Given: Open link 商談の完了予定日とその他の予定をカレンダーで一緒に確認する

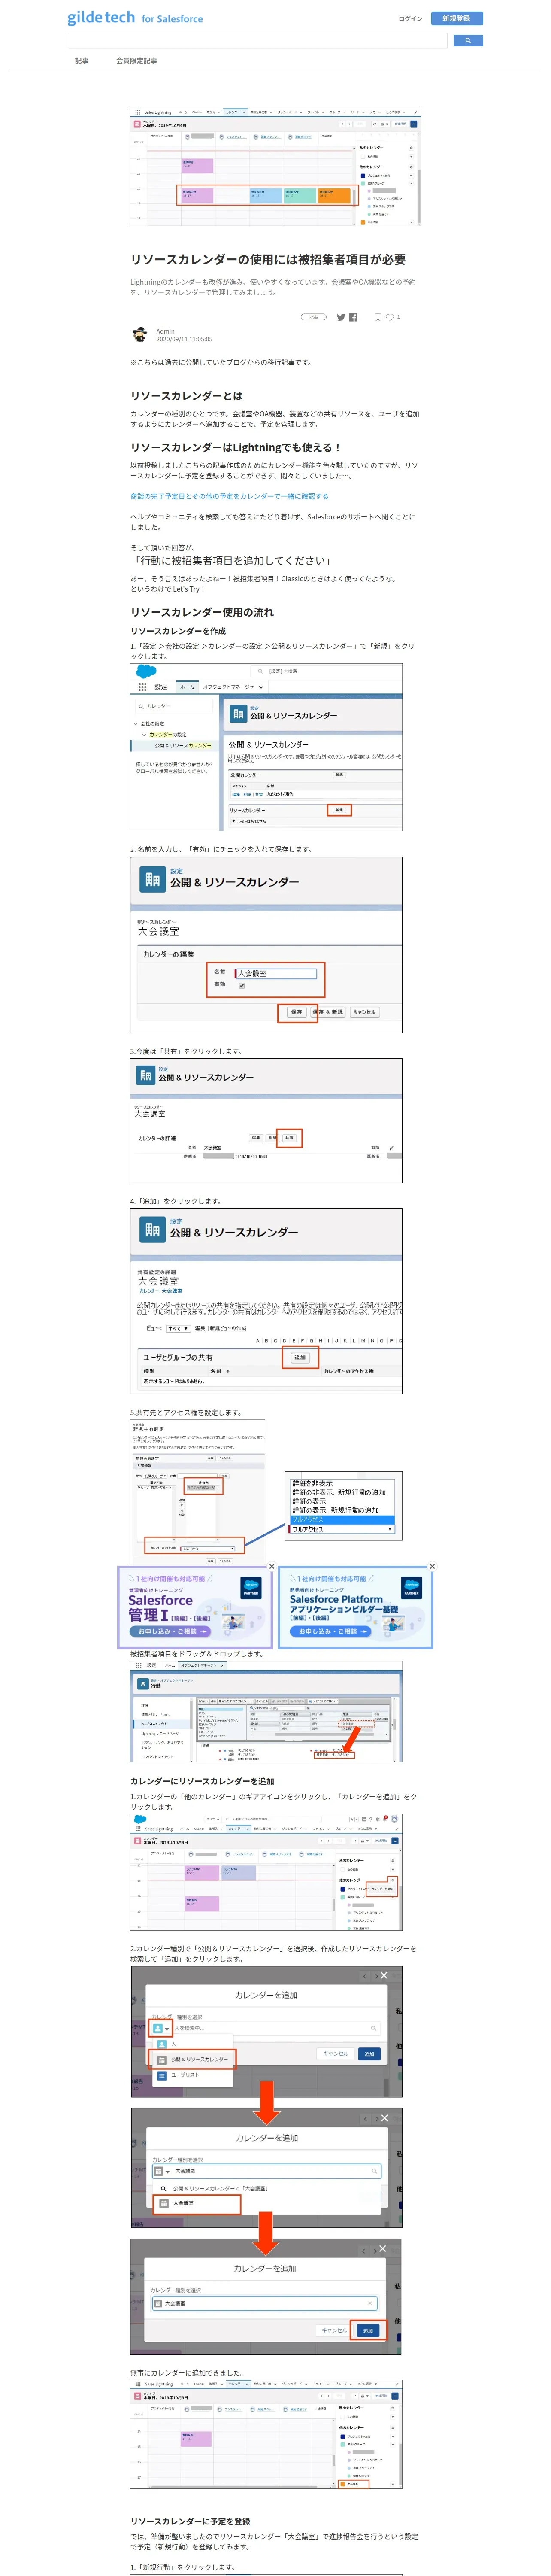Looking at the screenshot, I should click(x=229, y=496).
